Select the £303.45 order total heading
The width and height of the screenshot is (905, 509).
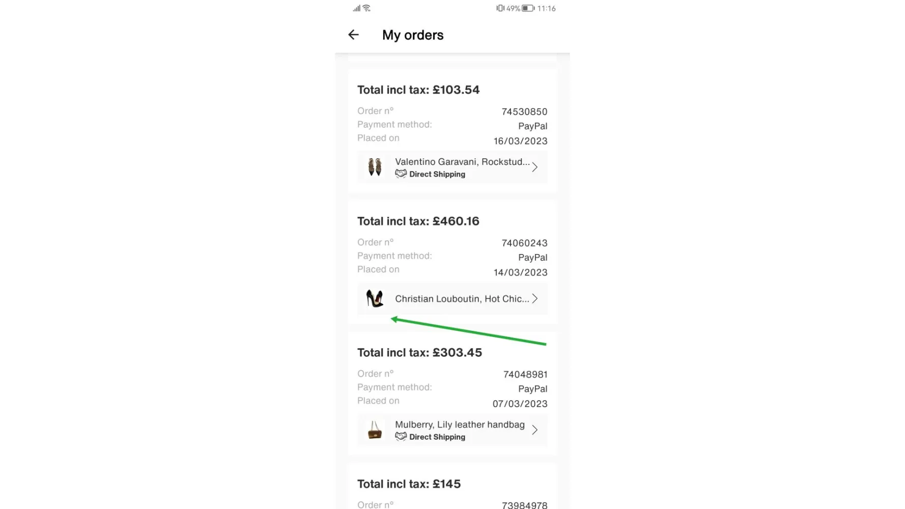pyautogui.click(x=419, y=352)
